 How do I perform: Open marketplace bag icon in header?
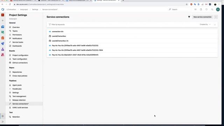[x=201, y=9]
